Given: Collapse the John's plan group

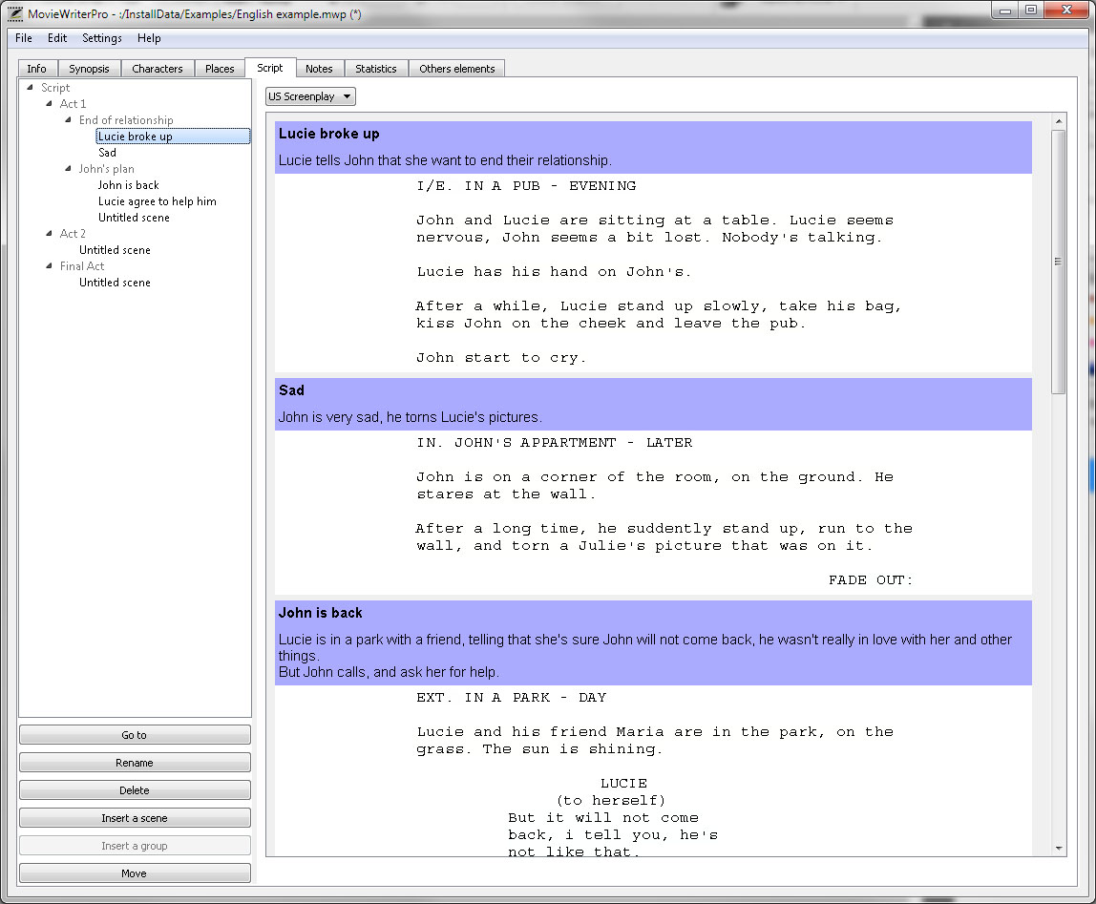Looking at the screenshot, I should click(68, 169).
